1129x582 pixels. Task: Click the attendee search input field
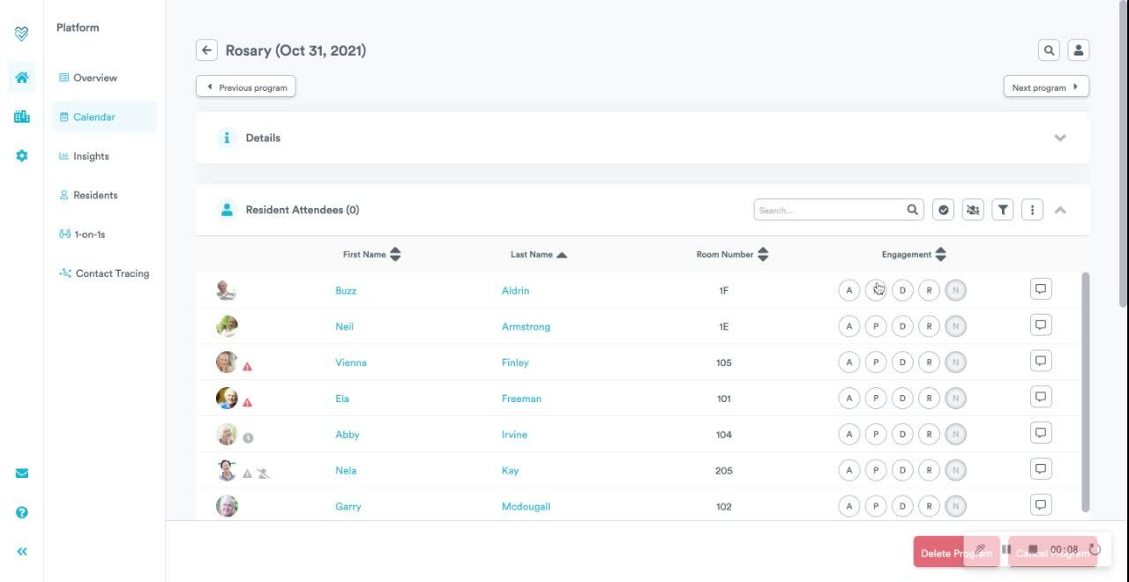(831, 210)
